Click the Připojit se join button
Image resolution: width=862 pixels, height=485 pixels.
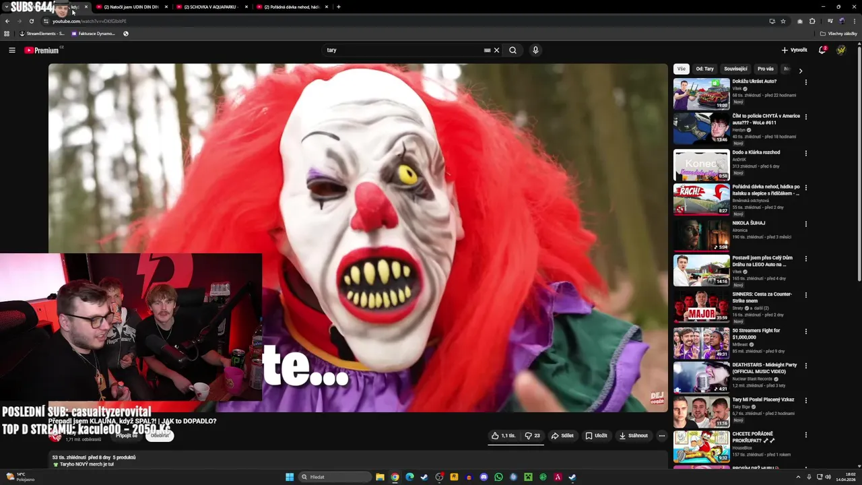point(127,435)
